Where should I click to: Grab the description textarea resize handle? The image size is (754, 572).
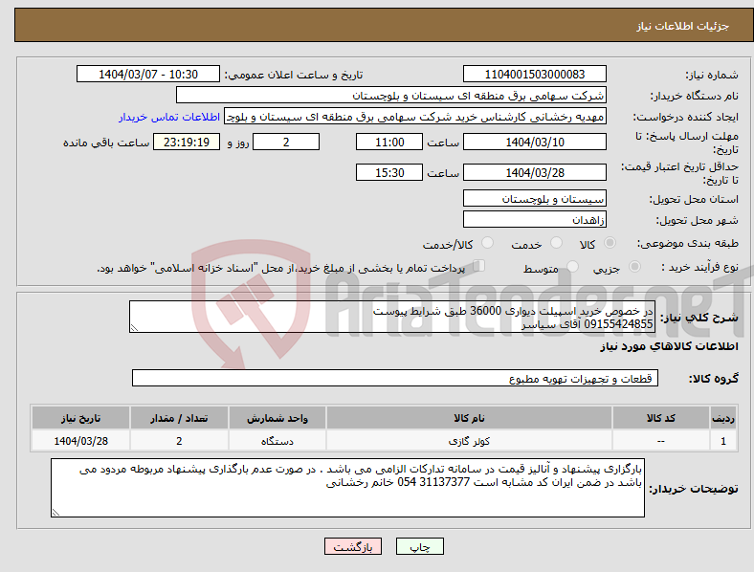134,328
